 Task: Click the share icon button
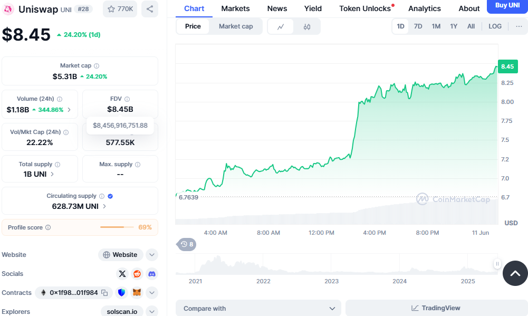click(x=150, y=9)
